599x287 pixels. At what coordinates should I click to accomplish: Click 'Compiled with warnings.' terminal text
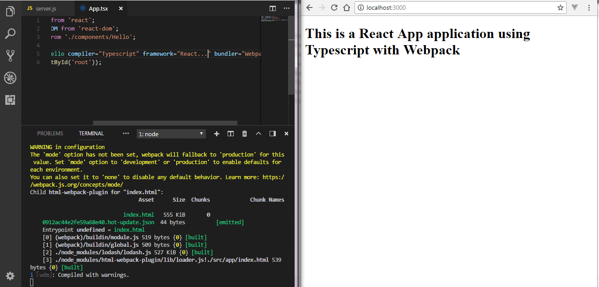(x=93, y=275)
